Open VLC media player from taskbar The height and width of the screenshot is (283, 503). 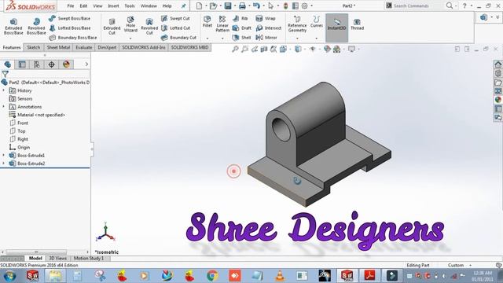tap(280, 276)
